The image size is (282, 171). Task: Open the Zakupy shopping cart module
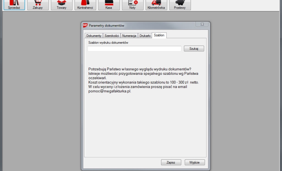tap(38, 5)
